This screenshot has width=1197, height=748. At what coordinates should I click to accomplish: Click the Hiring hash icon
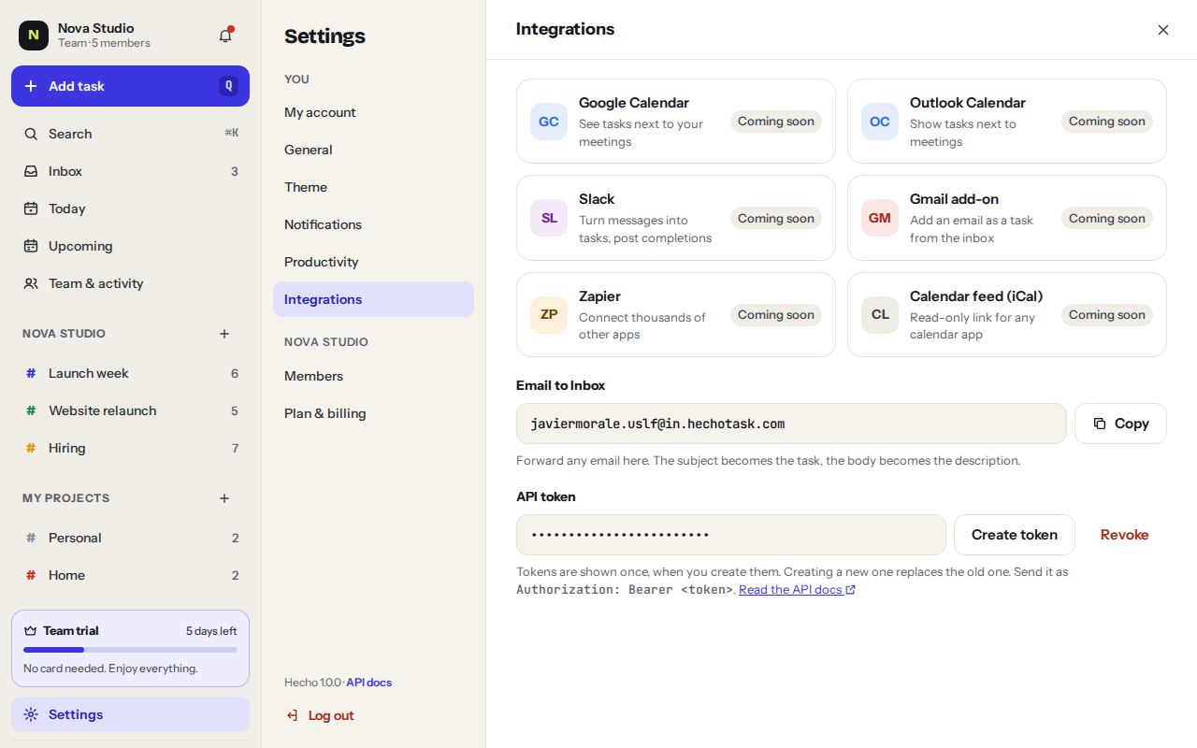click(x=31, y=448)
